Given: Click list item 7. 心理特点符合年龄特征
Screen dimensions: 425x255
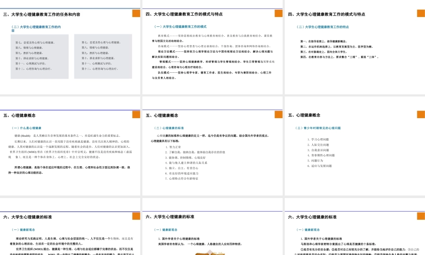Looking at the screenshot, I should point(182,178).
